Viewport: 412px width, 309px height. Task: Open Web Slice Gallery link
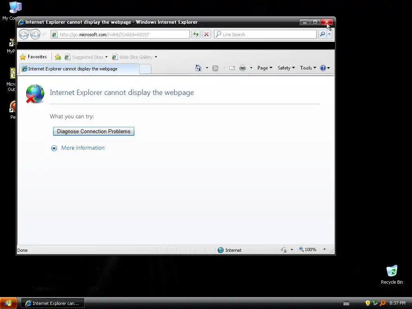132,57
